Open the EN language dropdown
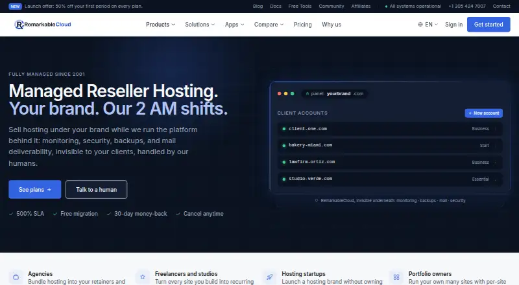Viewport: 519px width, 285px height. click(428, 25)
